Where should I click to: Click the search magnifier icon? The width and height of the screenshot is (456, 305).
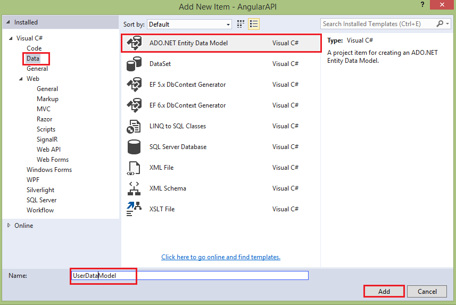coord(440,24)
